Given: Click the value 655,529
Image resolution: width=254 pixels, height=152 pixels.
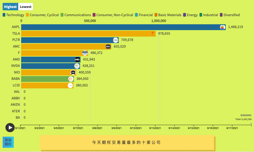Looking at the screenshot, I should pyautogui.click(x=120, y=47).
